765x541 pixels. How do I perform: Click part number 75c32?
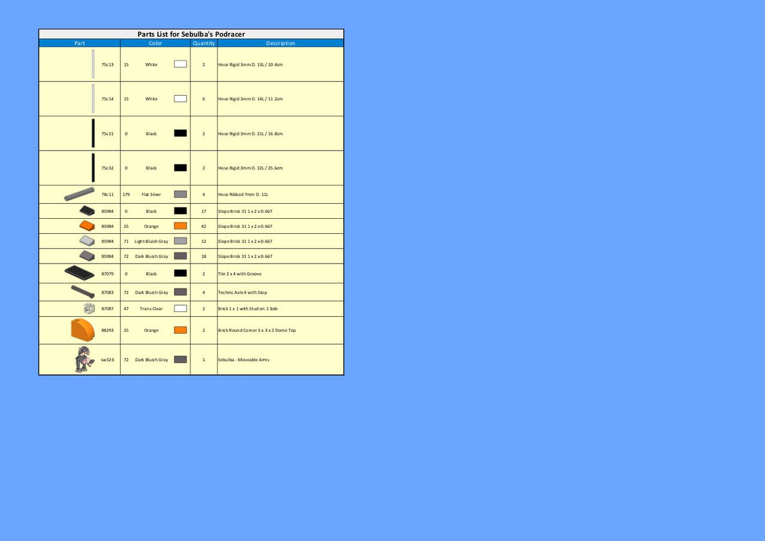tap(108, 169)
